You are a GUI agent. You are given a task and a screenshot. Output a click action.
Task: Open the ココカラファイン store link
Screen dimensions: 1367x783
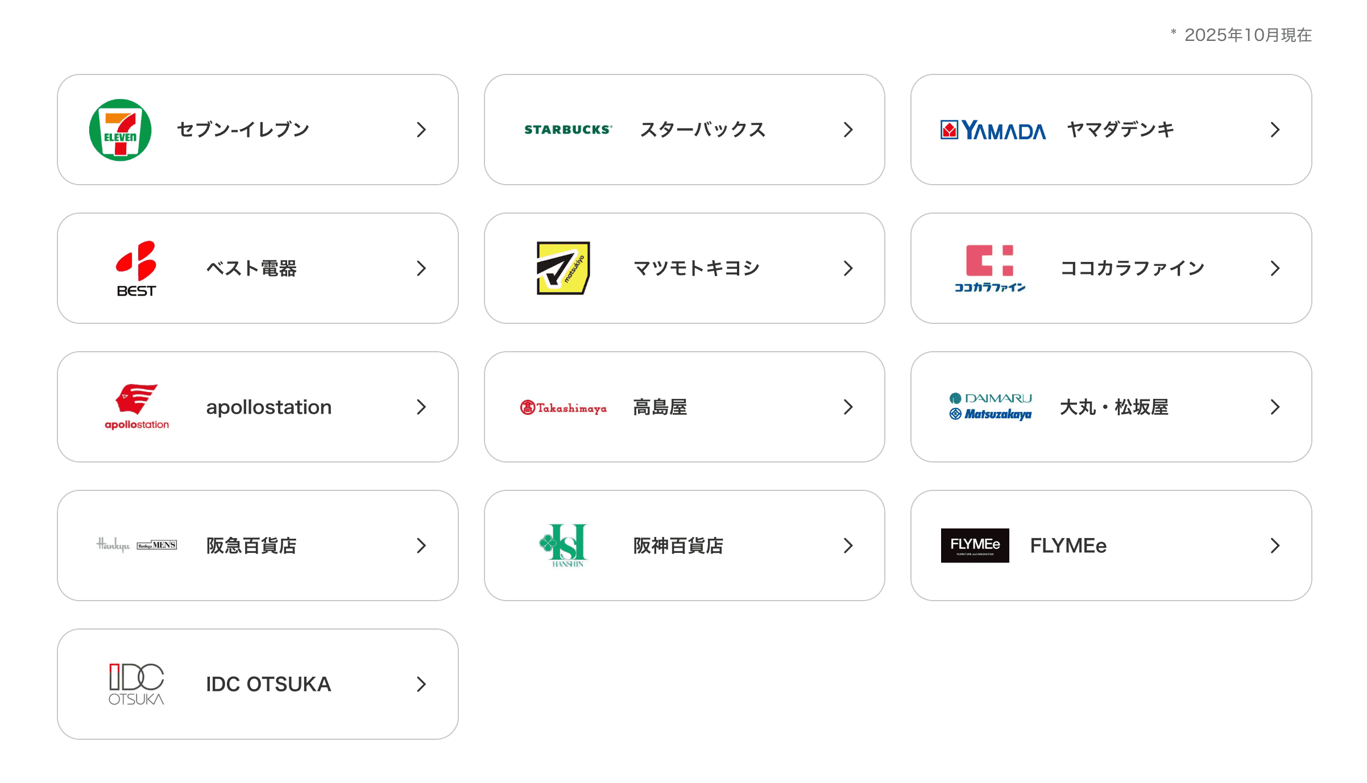point(1132,268)
